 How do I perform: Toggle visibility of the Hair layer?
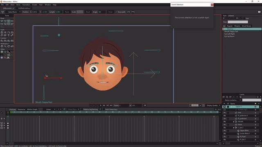[x=224, y=113]
